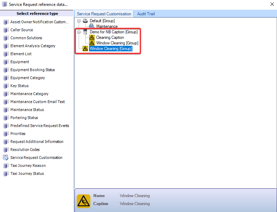
Task: Click the database icon beside Caller Source
Action: (x=5, y=30)
